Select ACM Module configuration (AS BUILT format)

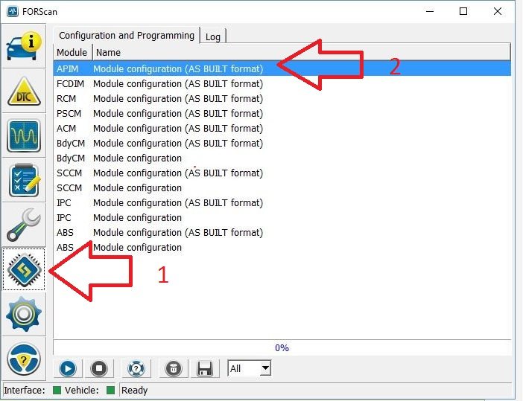282,128
